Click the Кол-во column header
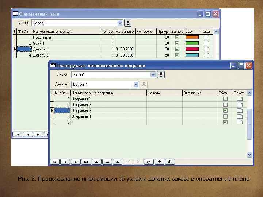The height and width of the screenshot is (197, 263). tap(107, 31)
